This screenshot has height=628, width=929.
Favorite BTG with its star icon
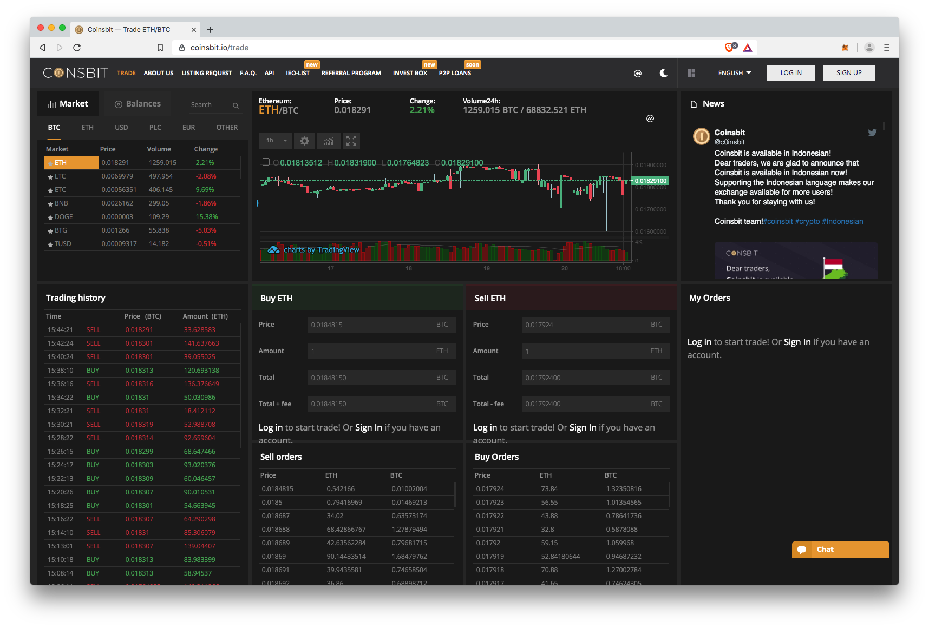50,231
